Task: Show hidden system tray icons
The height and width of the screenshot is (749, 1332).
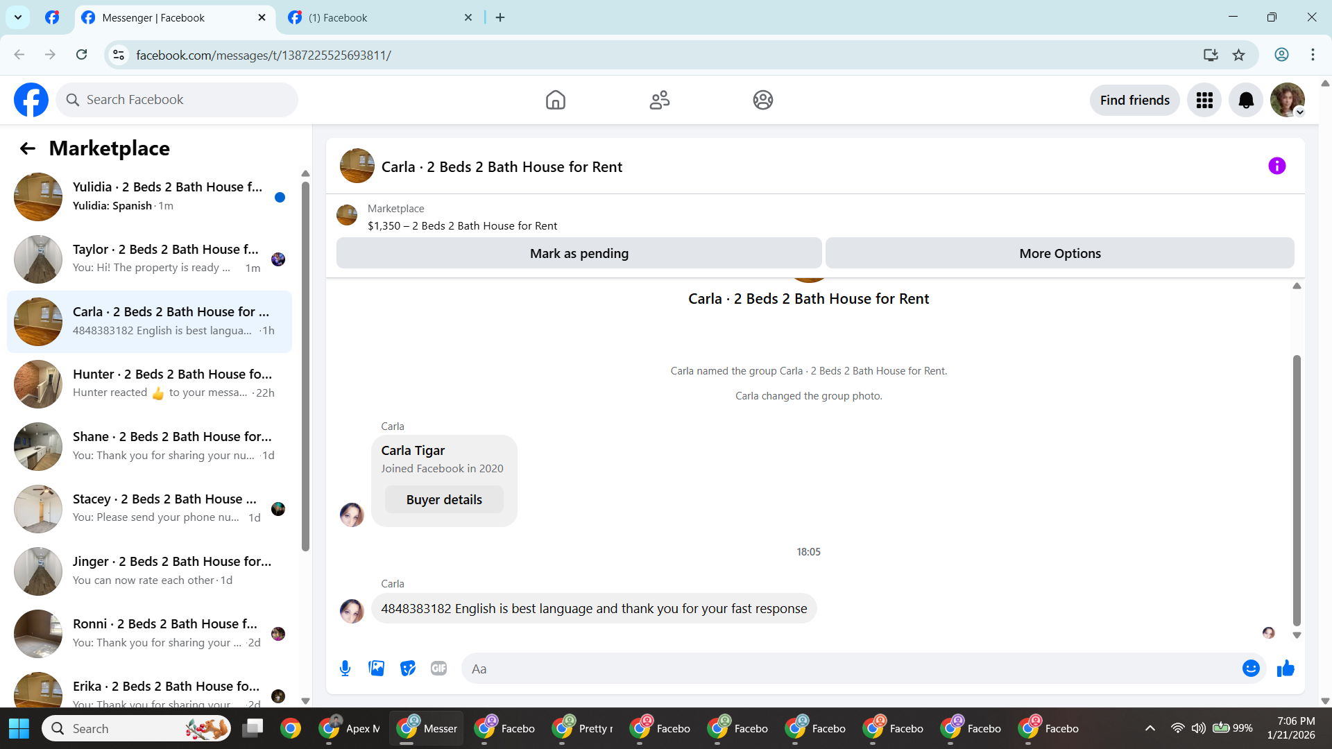Action: pos(1150,728)
